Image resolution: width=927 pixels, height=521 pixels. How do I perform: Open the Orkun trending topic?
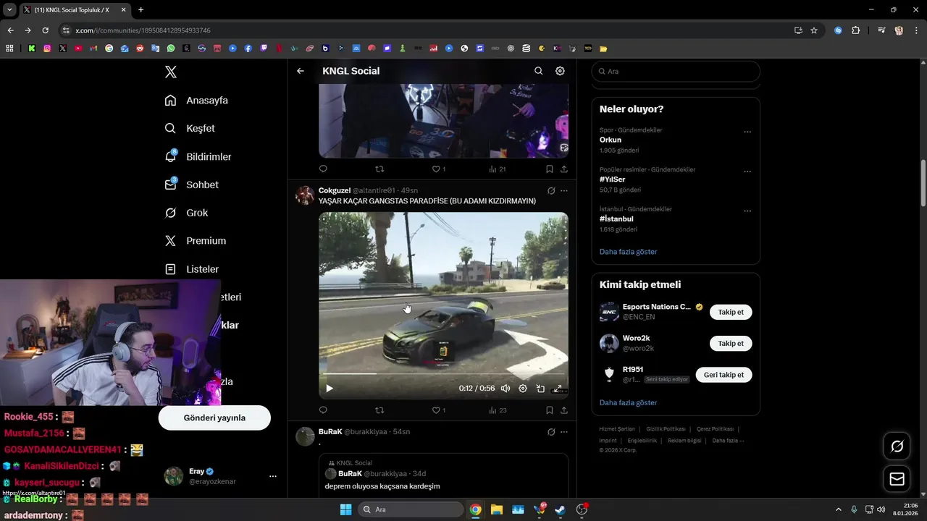(611, 140)
